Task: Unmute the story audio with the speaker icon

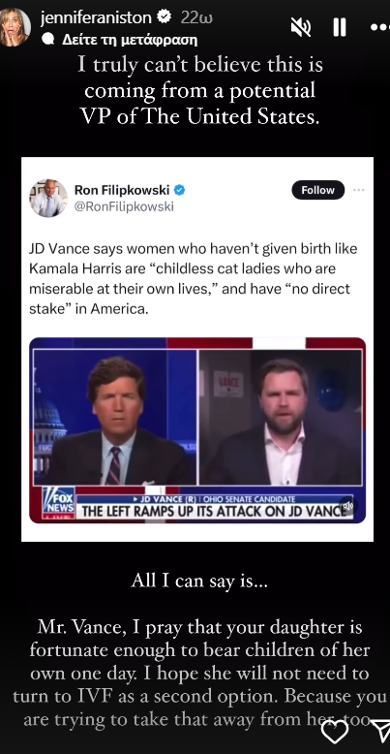Action: pos(301,27)
